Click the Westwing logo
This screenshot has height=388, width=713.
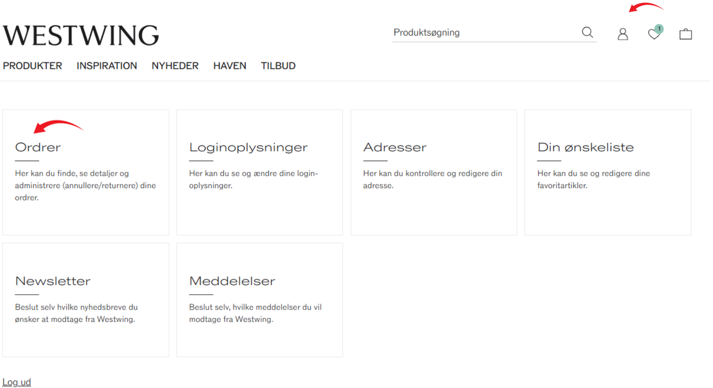pyautogui.click(x=81, y=35)
